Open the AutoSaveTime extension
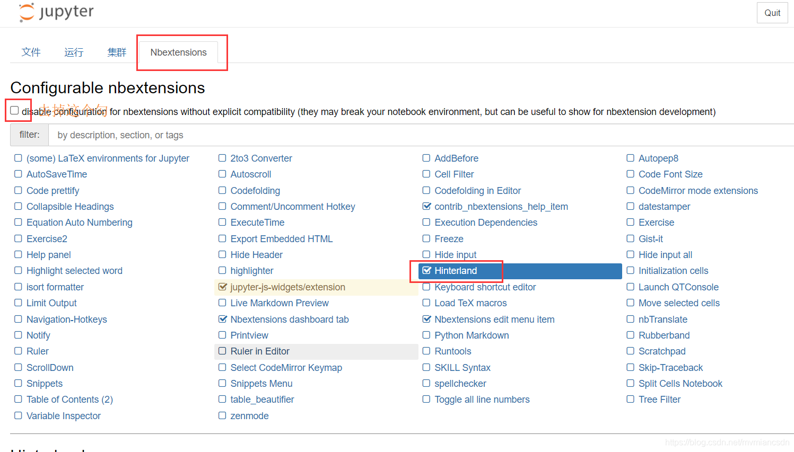This screenshot has width=794, height=452. tap(57, 174)
